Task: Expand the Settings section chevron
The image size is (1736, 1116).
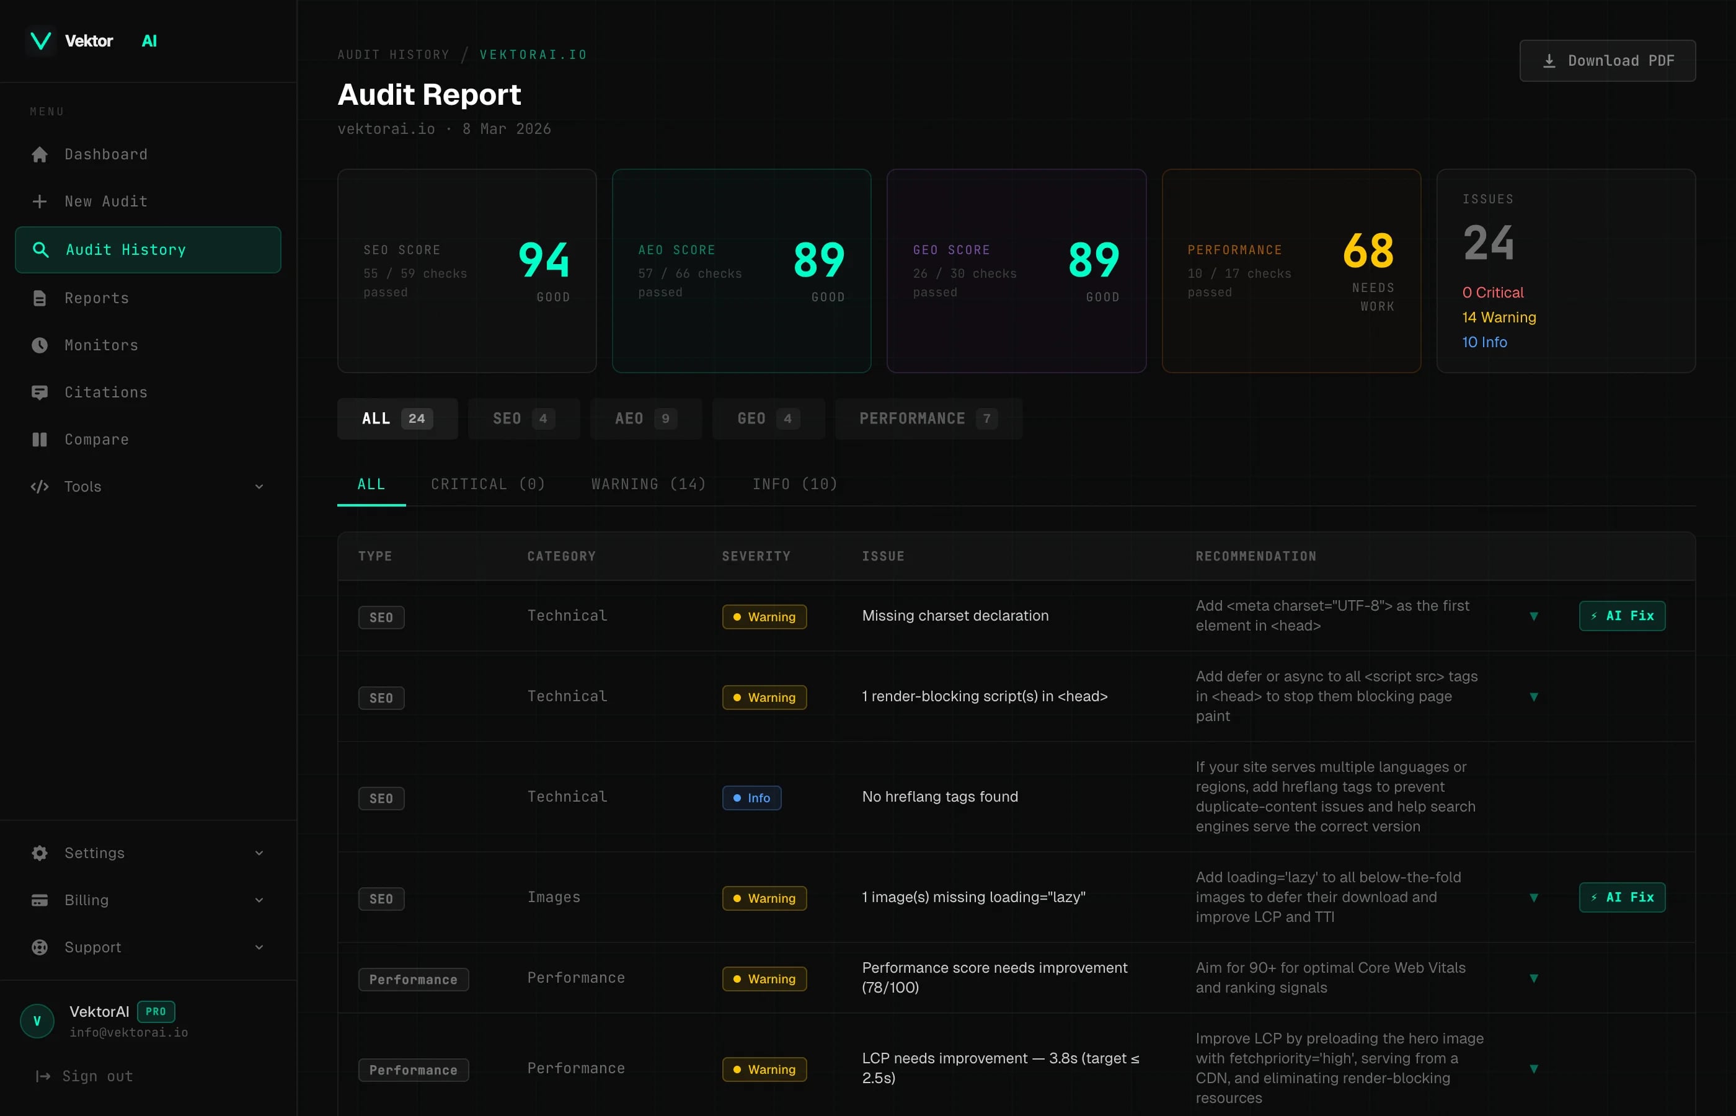Action: 259,853
